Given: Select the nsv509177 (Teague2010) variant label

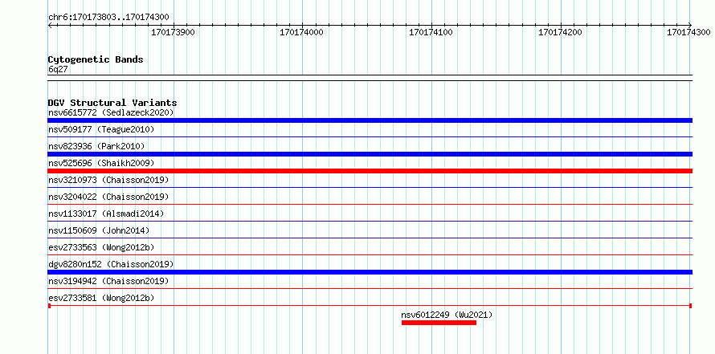Looking at the screenshot, I should point(101,129).
